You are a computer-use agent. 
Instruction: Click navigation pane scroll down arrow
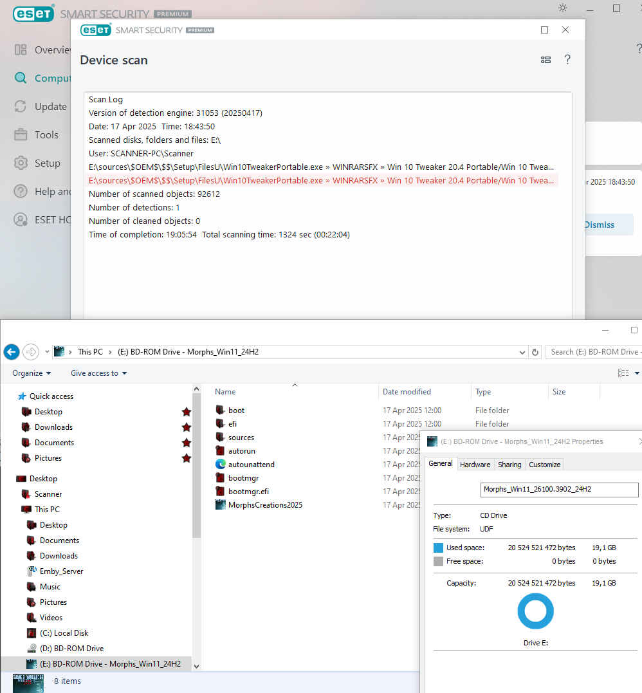click(x=197, y=667)
